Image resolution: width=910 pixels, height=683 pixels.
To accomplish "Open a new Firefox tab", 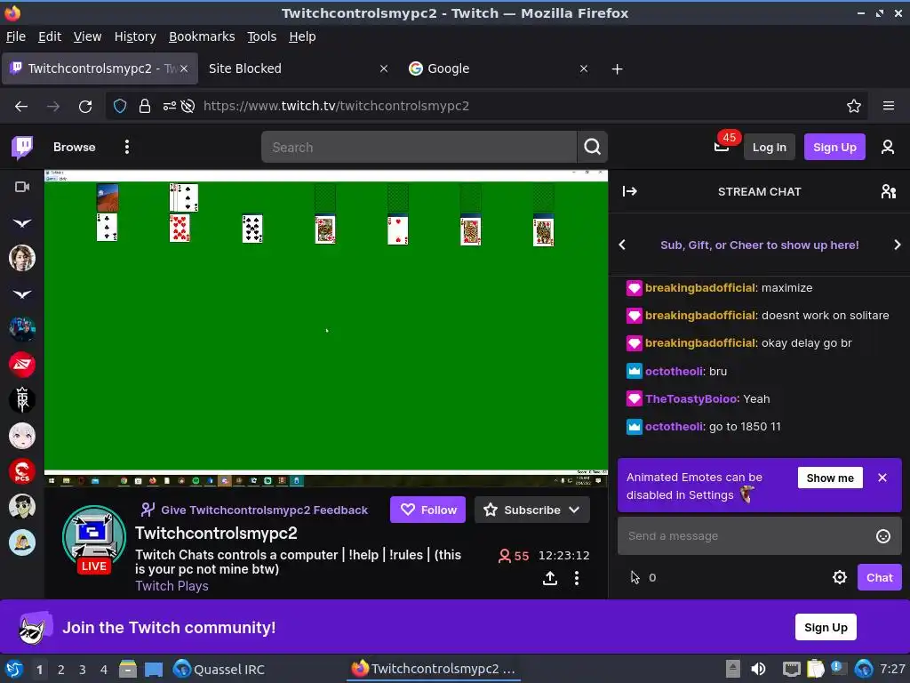I will (x=617, y=69).
